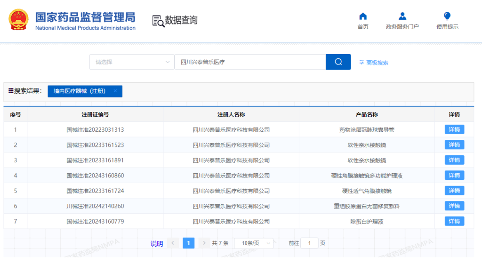Click product name 除蛋白护理液
The image size is (482, 265).
[367, 222]
